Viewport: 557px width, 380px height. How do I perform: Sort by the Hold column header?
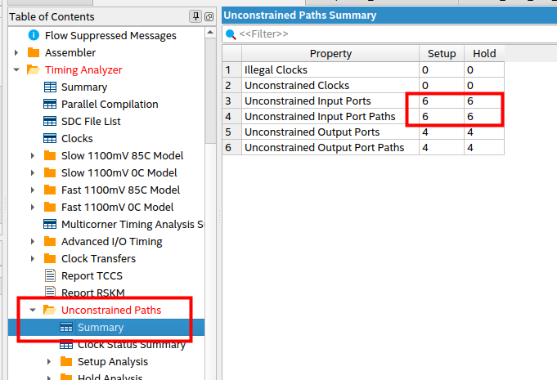click(484, 54)
